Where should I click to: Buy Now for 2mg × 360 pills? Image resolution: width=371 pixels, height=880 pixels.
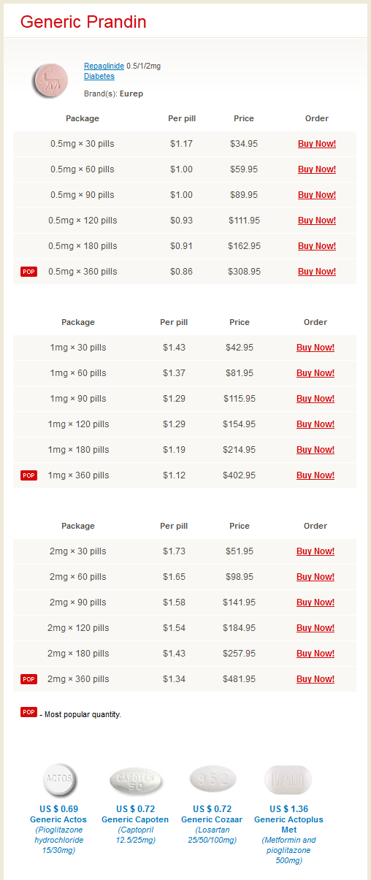(x=315, y=679)
